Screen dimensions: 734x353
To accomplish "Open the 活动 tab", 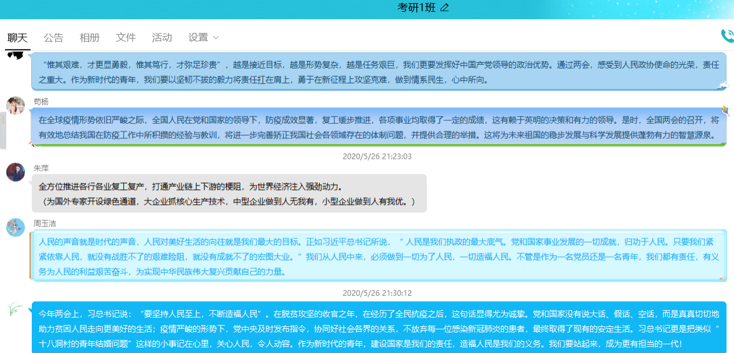I will 161,38.
